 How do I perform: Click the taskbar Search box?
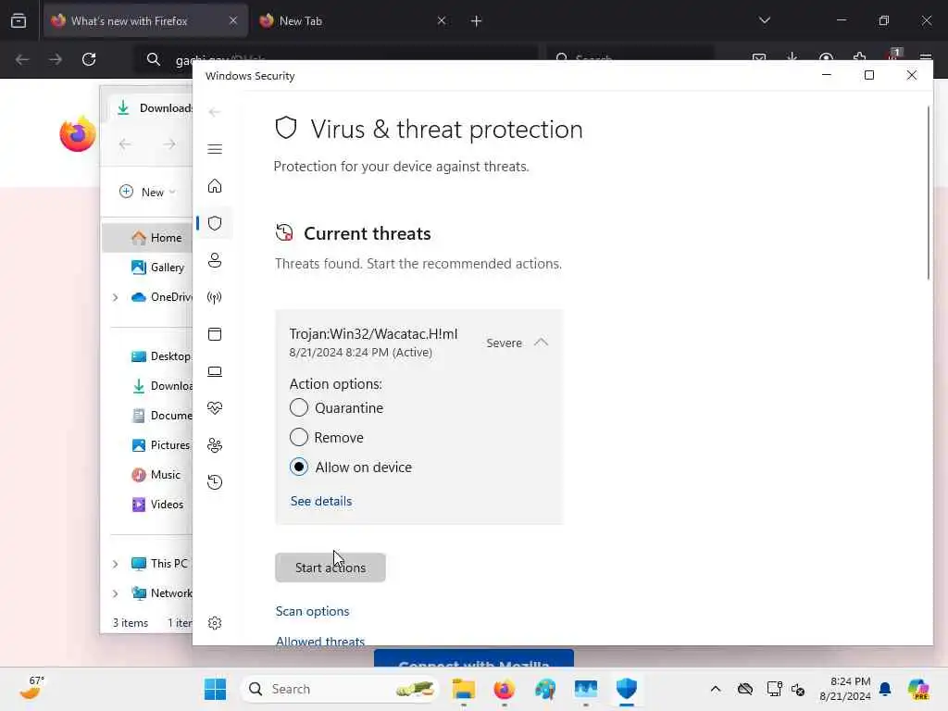339,689
